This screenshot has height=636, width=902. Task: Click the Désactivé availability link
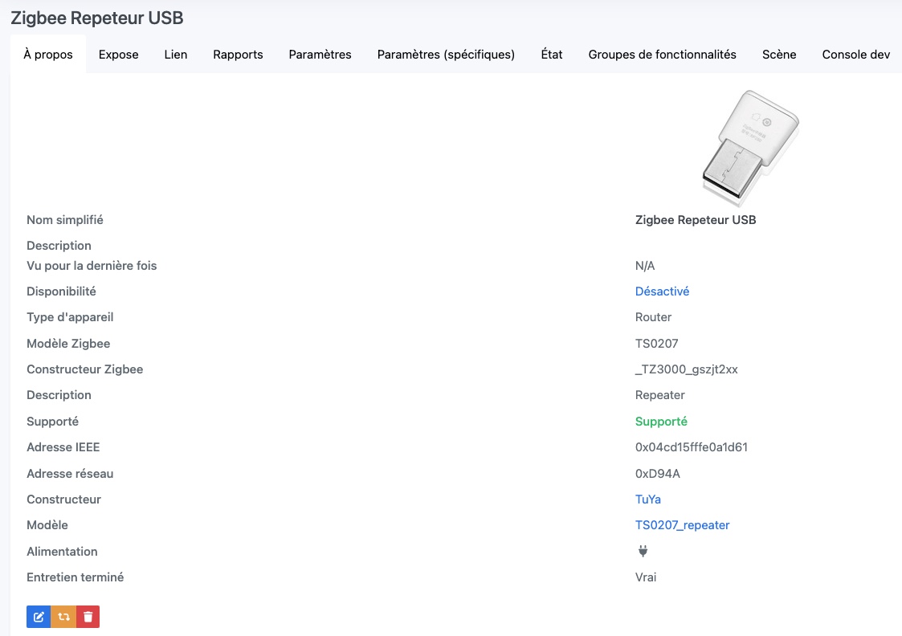[x=662, y=291]
